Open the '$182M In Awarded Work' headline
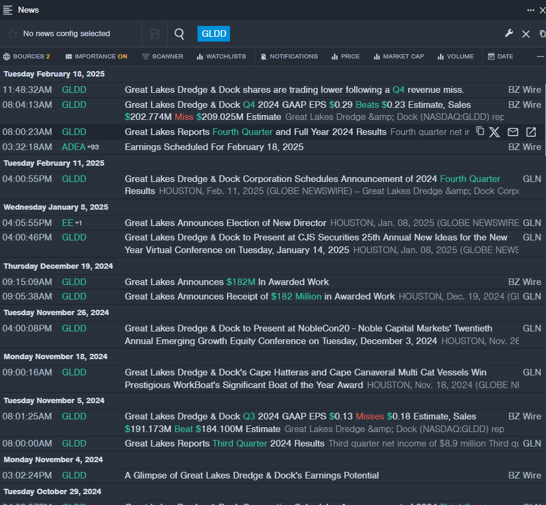Viewport: 546px width, 505px height. [227, 282]
